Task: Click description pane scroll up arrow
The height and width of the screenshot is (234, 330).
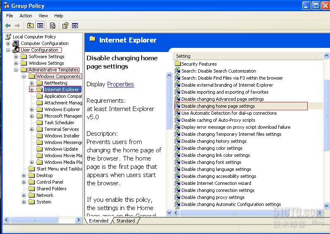Action: [169, 76]
